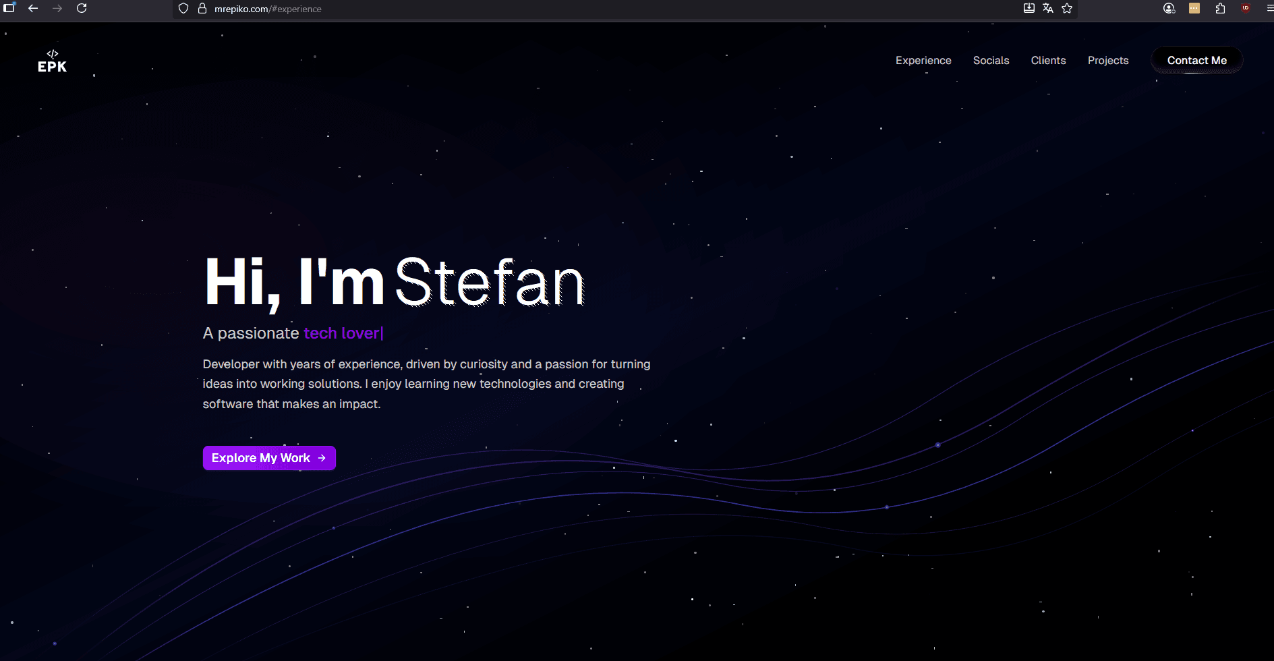The width and height of the screenshot is (1274, 661).
Task: Go to the Experience nav section
Action: 923,61
